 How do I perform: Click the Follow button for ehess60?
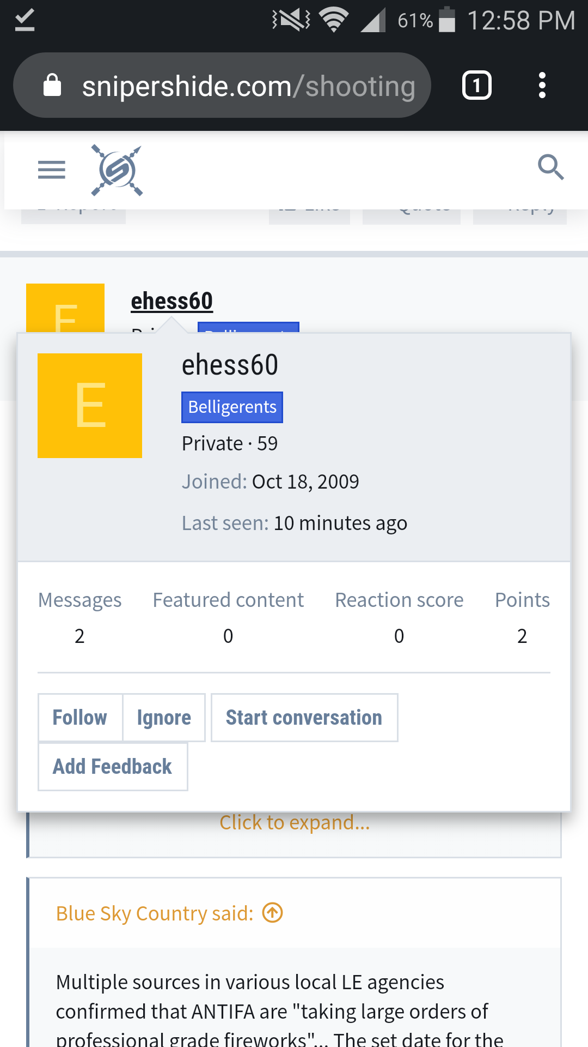tap(80, 718)
